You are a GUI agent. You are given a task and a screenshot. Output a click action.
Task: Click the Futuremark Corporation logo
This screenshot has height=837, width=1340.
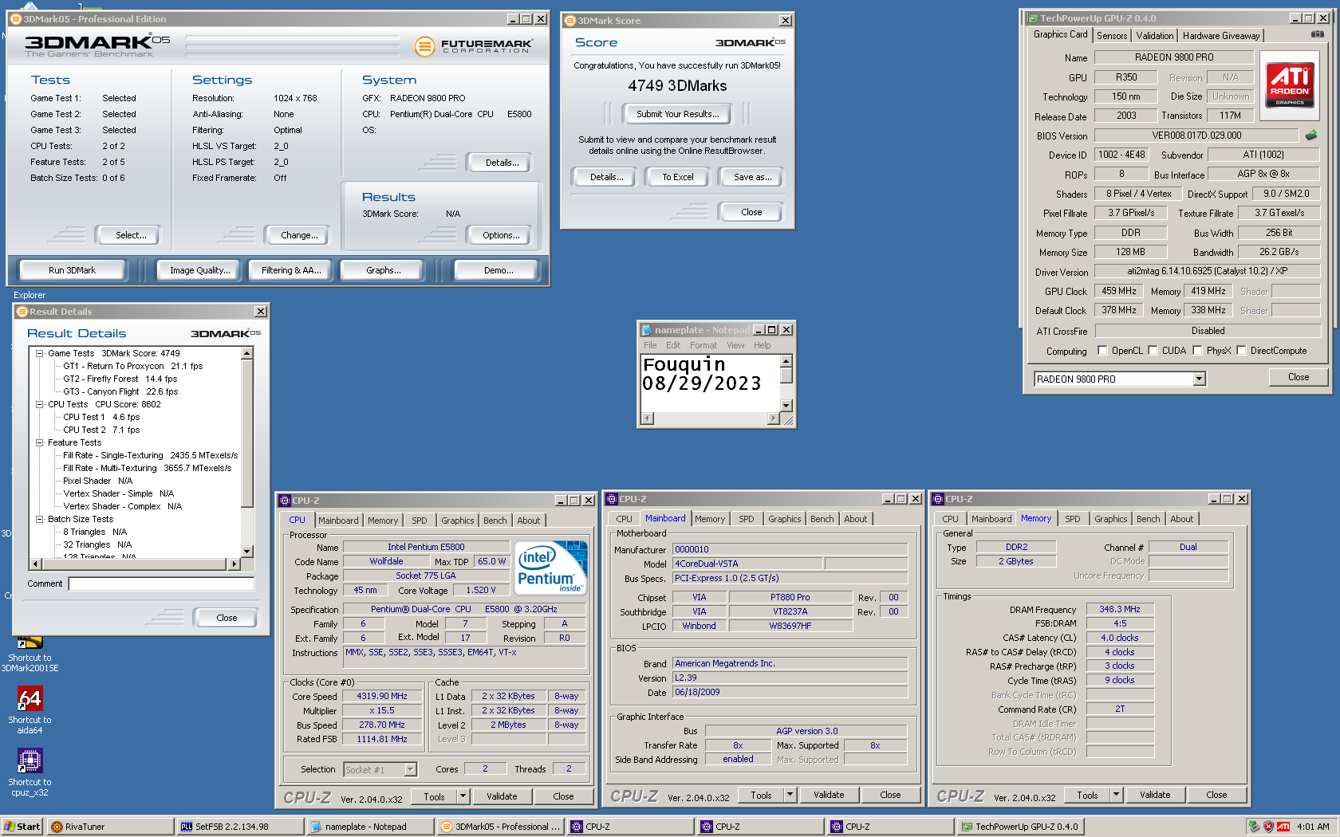(x=473, y=46)
